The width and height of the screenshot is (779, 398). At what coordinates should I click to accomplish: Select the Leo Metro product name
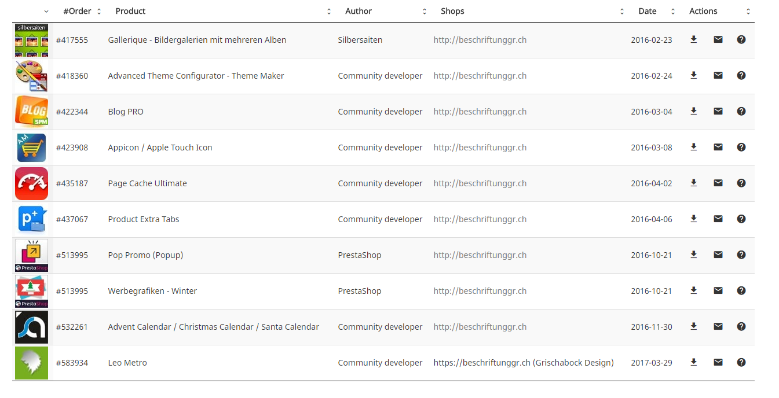tap(127, 363)
